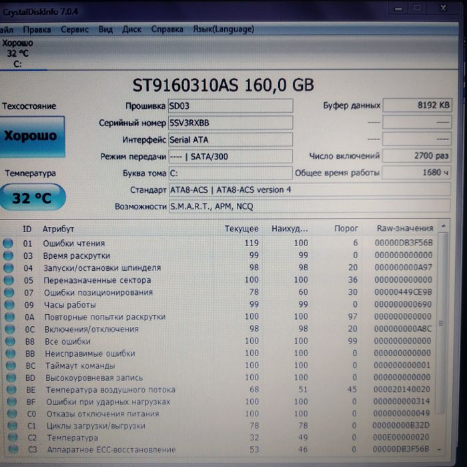
Task: Click status icon for Отказы отключения питания row
Action: 12,414
